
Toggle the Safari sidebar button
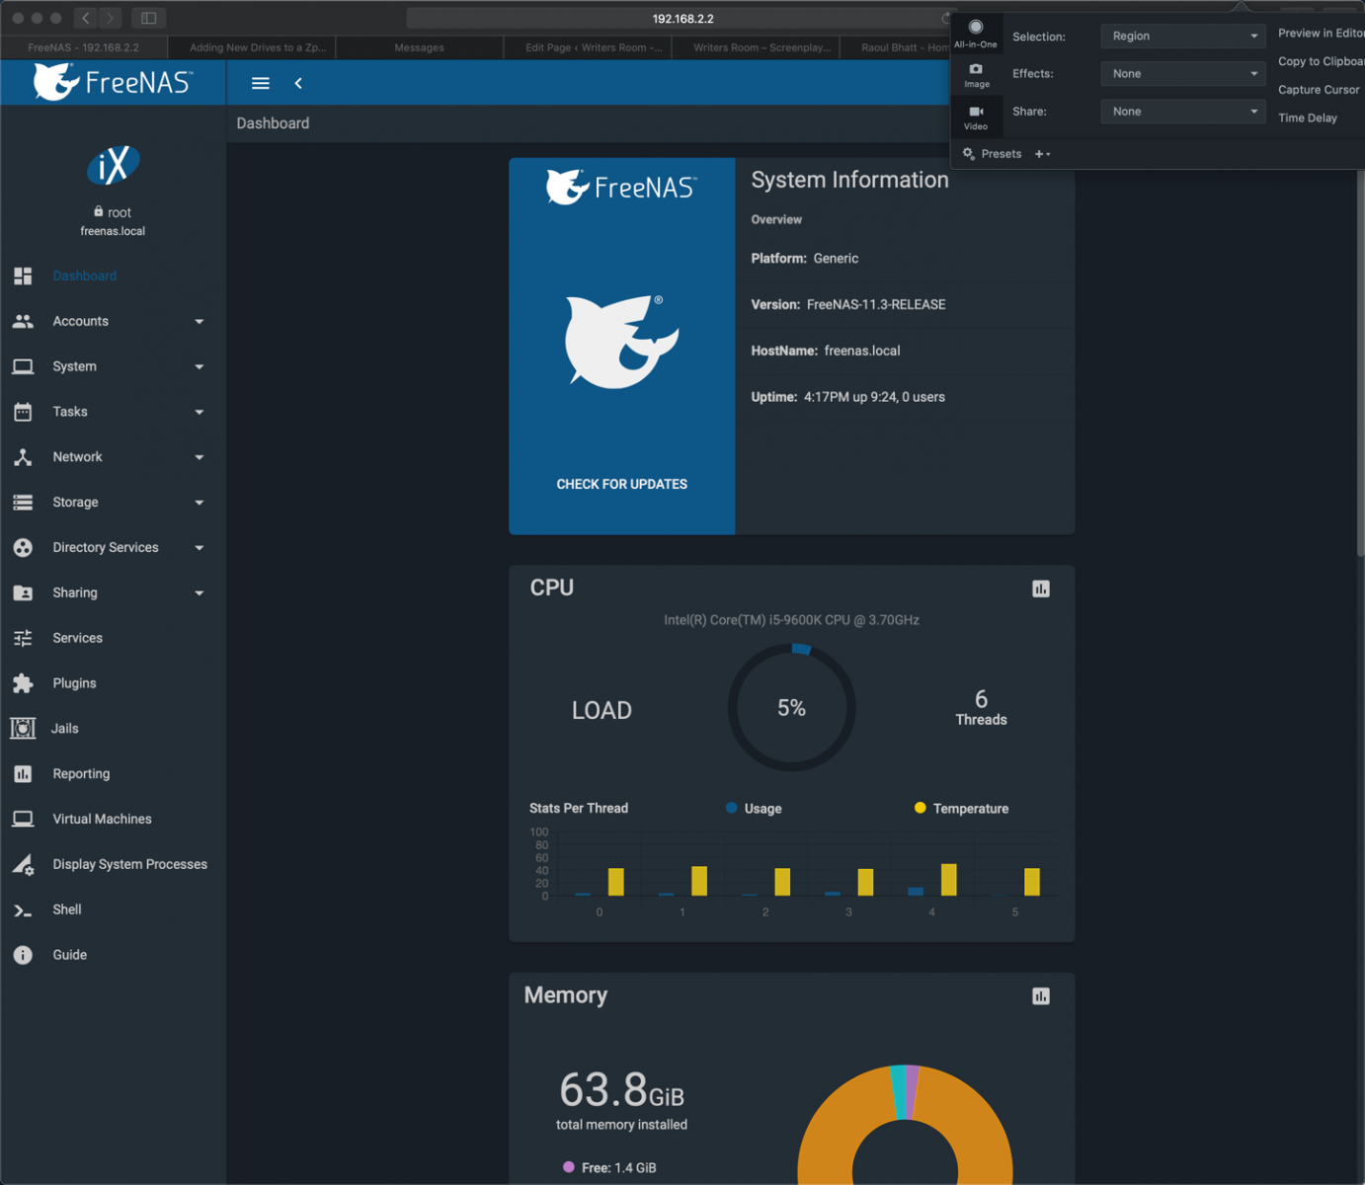[149, 18]
